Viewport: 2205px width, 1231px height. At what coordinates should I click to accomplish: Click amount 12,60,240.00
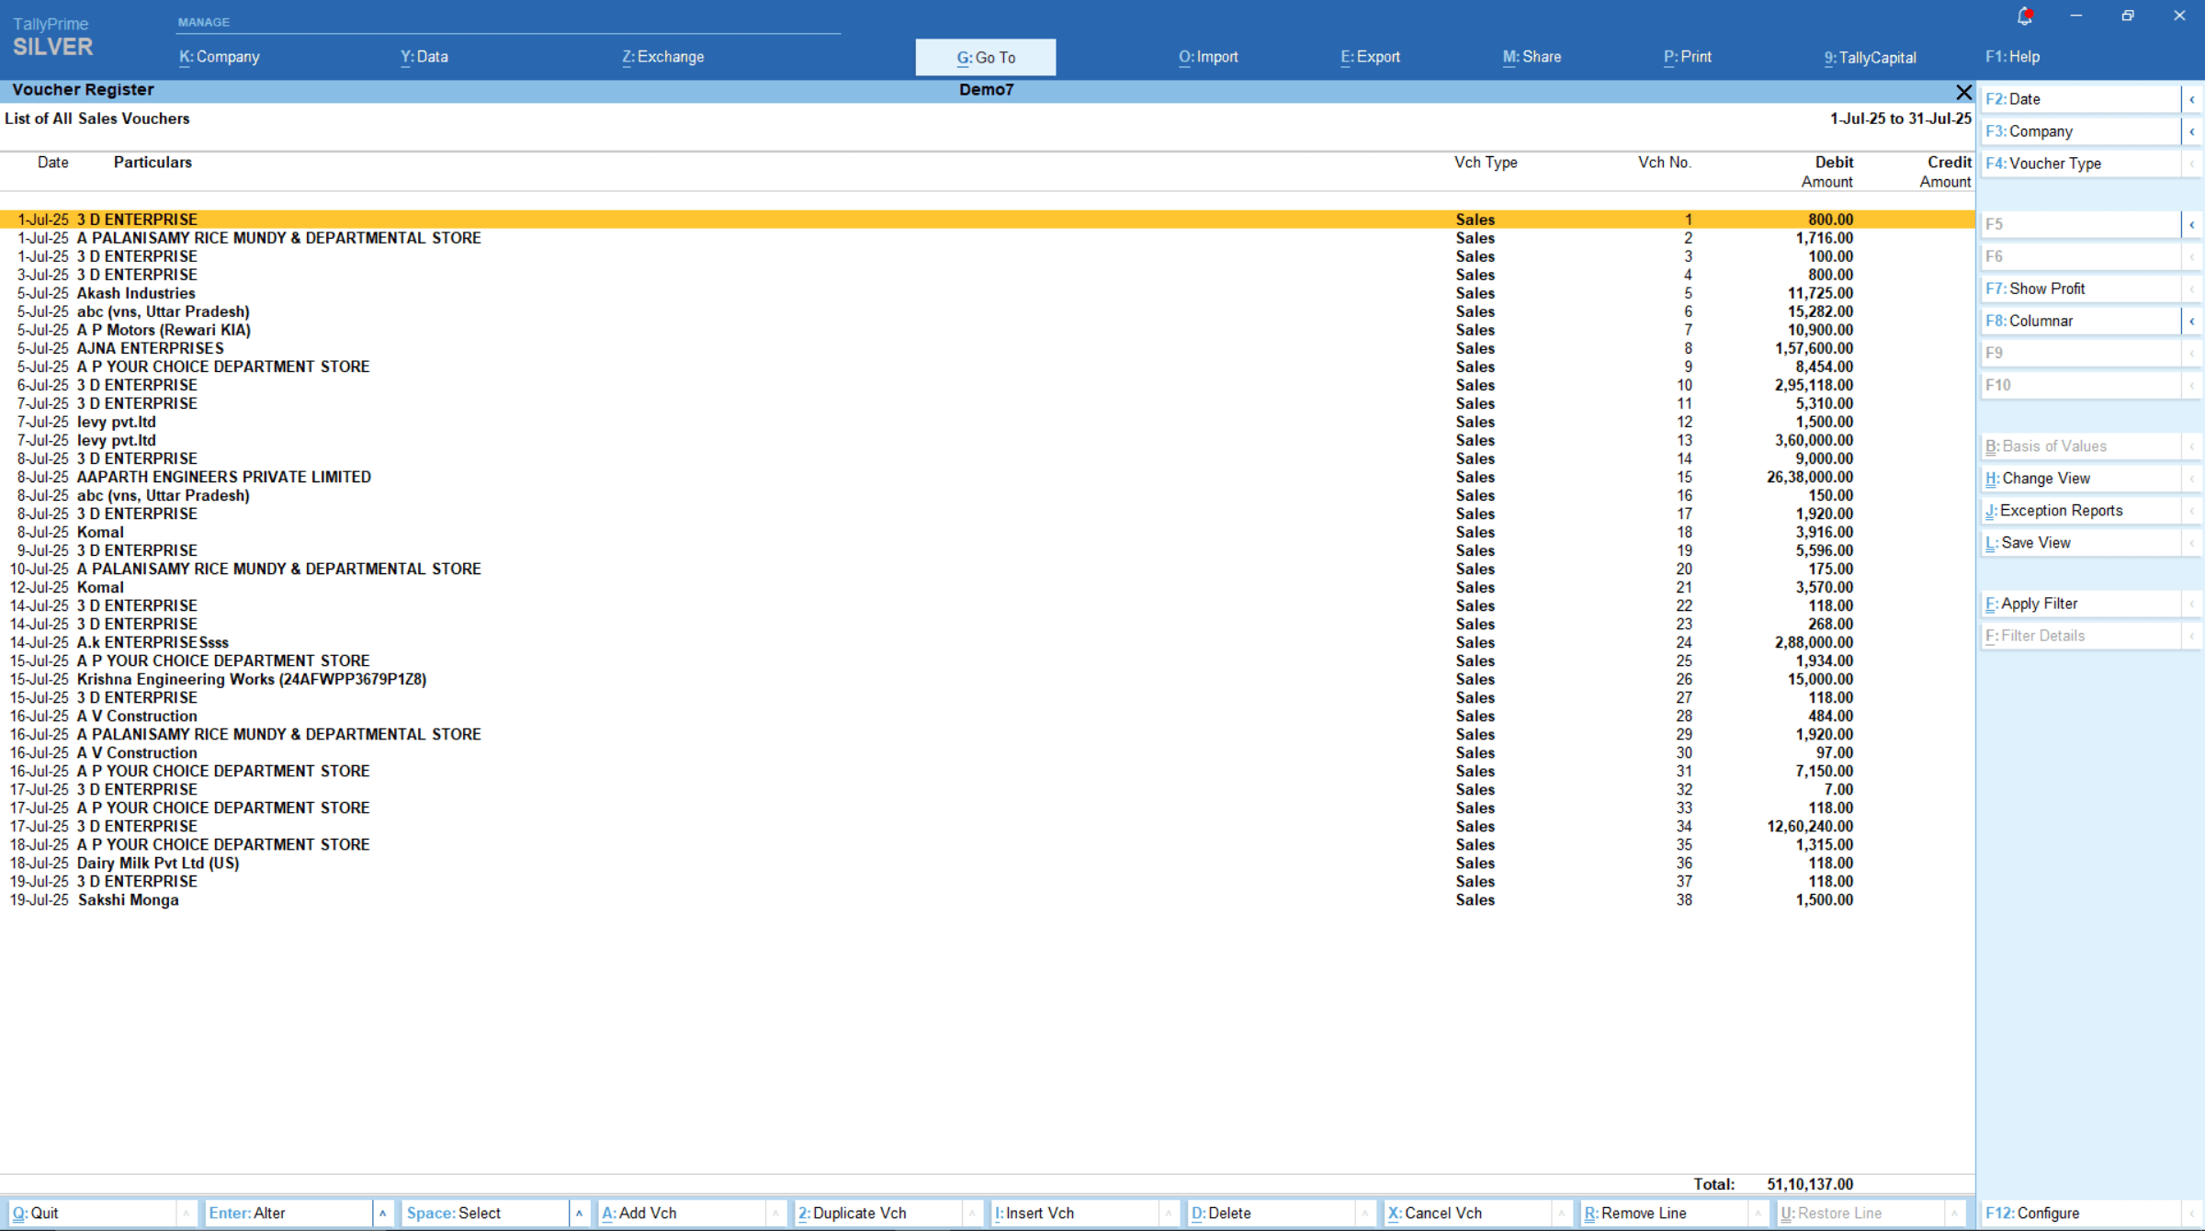tap(1809, 827)
